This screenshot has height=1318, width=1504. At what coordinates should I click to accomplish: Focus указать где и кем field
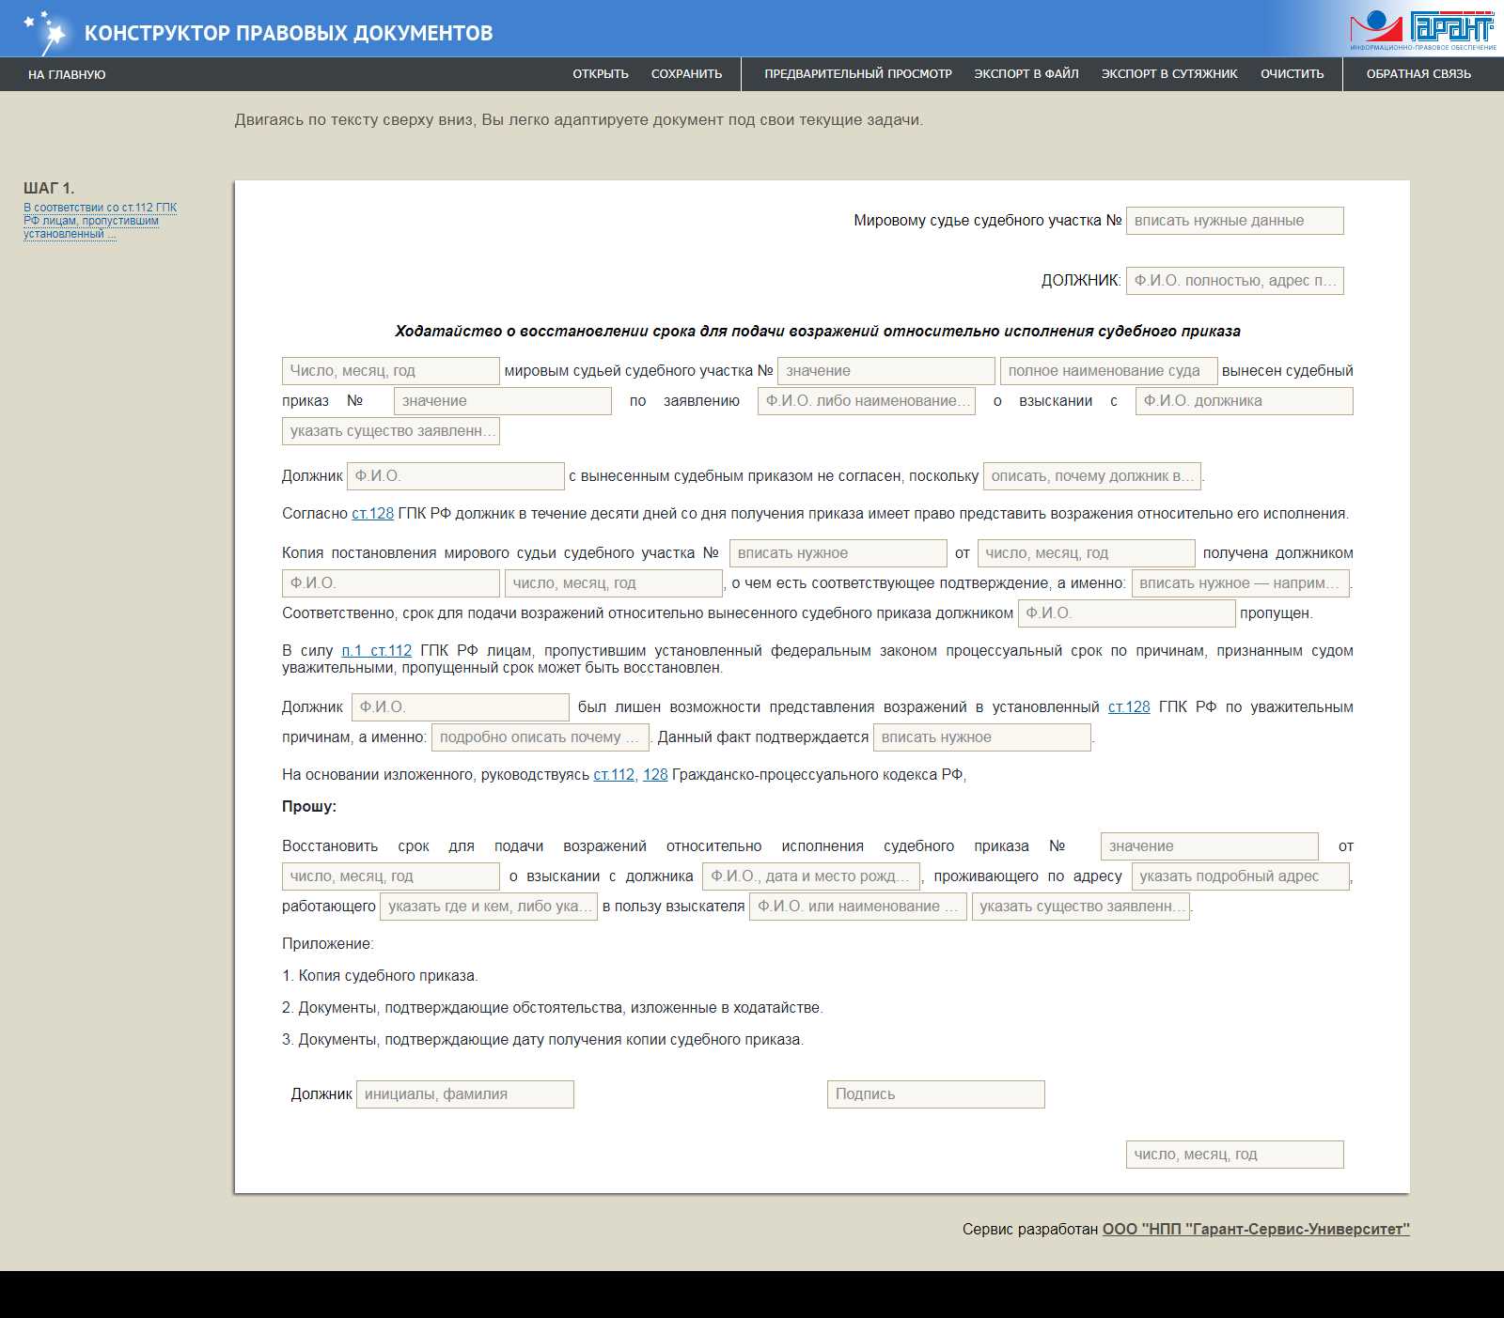tap(489, 907)
